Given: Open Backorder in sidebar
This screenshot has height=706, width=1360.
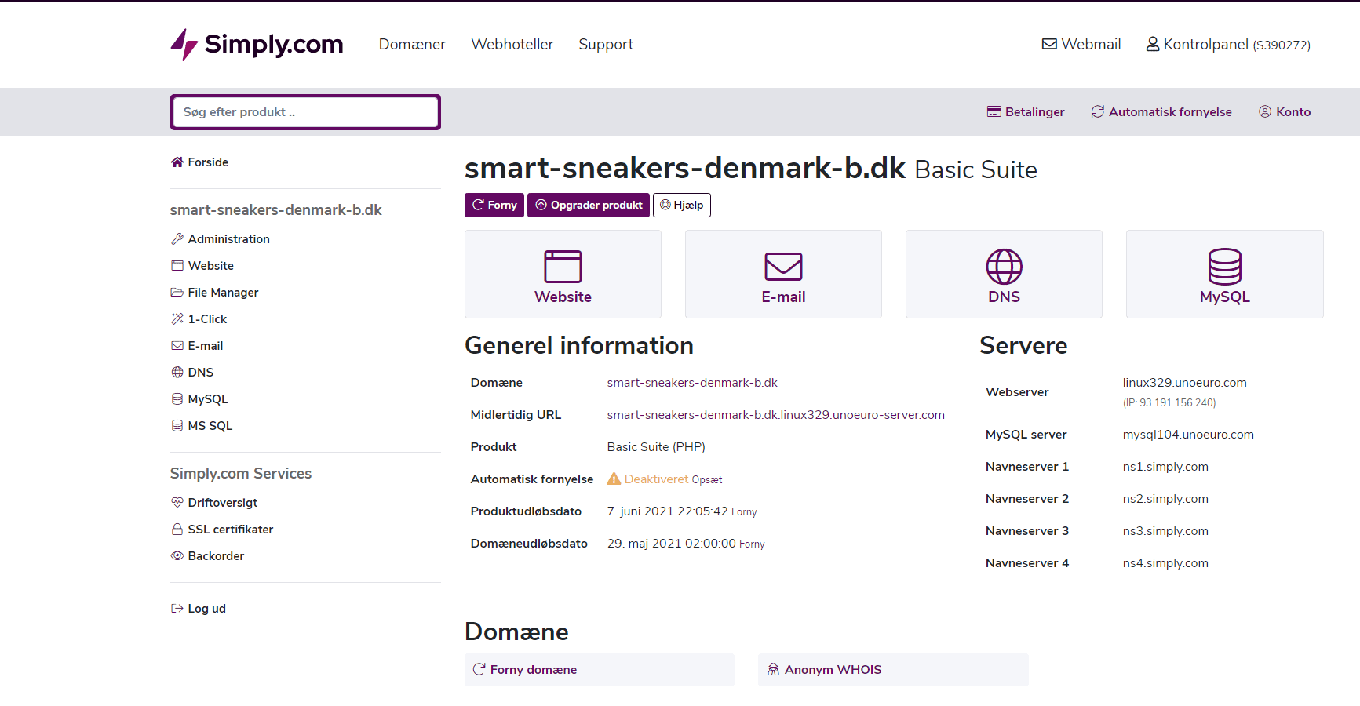Looking at the screenshot, I should click(x=208, y=556).
